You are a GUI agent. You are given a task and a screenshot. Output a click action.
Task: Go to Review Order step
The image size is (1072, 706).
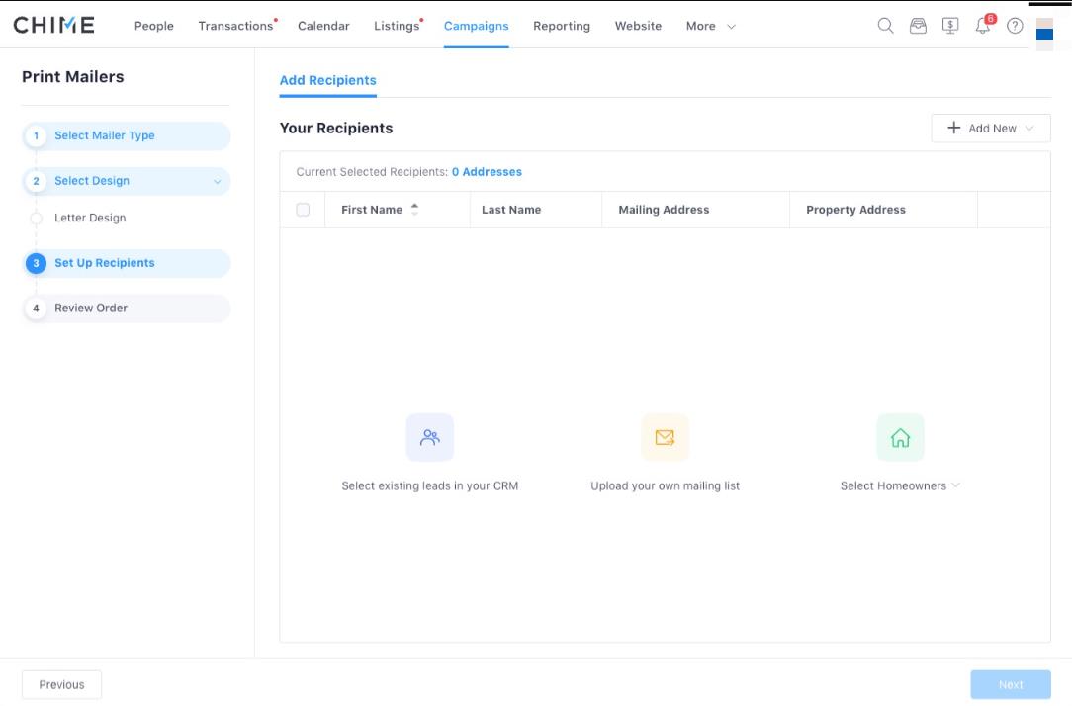click(91, 309)
